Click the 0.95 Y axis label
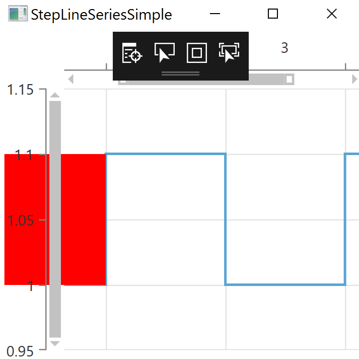Image resolution: width=359 pixels, height=359 pixels. pyautogui.click(x=20, y=351)
